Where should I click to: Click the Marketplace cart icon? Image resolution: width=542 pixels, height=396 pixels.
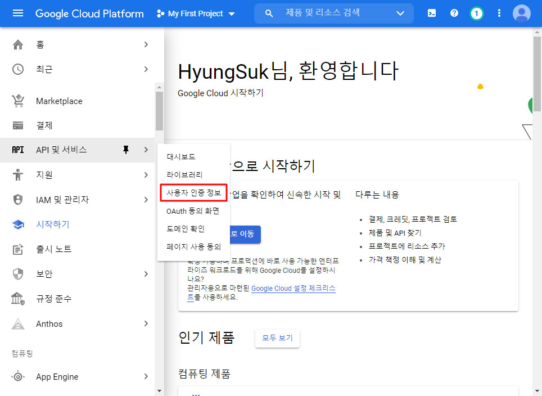[x=18, y=101]
